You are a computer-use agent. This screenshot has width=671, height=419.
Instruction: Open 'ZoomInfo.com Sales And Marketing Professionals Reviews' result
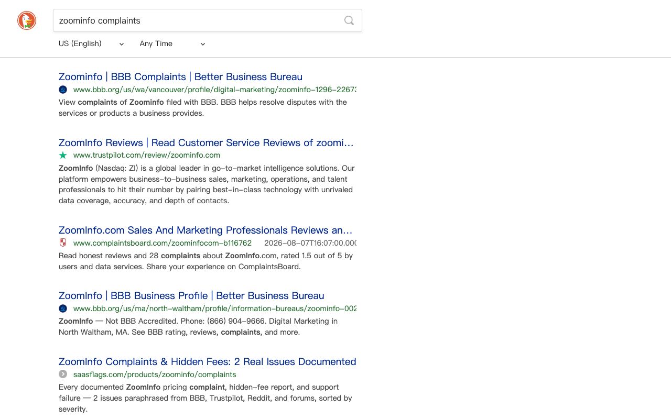(x=205, y=230)
